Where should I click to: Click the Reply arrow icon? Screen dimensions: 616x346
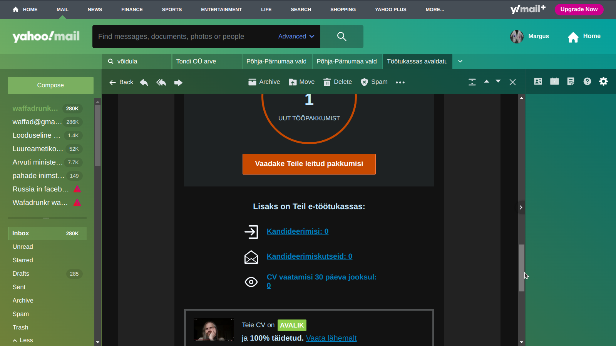click(x=144, y=82)
